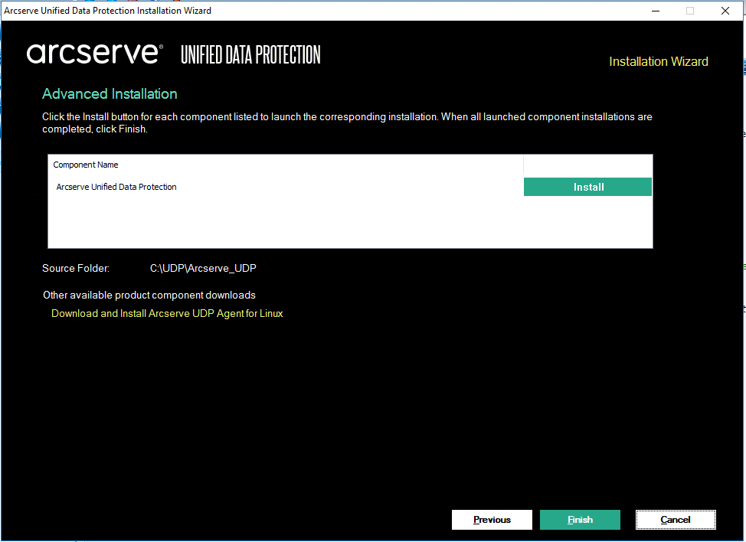This screenshot has width=746, height=542.
Task: Minimize the Installation Wizard window
Action: pos(656,11)
